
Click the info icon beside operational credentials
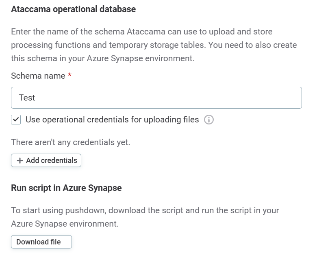(209, 120)
